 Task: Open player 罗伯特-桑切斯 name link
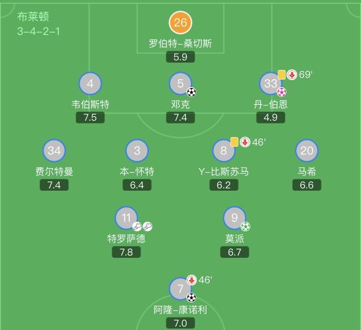pyautogui.click(x=180, y=43)
